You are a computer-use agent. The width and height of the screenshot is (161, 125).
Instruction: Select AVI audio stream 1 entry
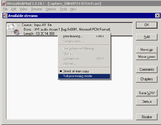click(69, 29)
